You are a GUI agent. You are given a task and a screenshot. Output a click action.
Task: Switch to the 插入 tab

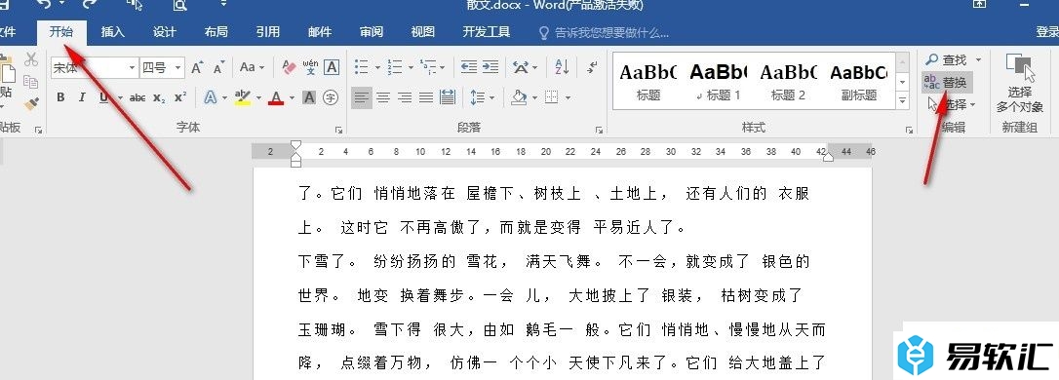pos(113,32)
